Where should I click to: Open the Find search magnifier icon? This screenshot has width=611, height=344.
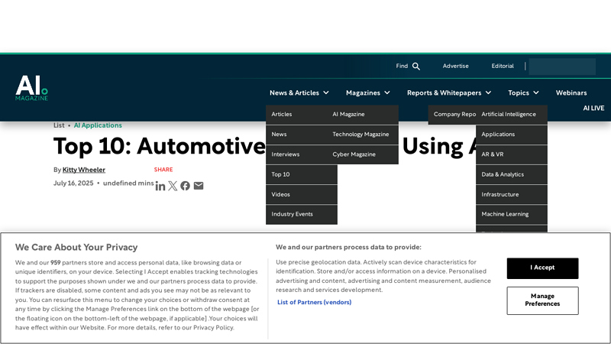tap(416, 67)
